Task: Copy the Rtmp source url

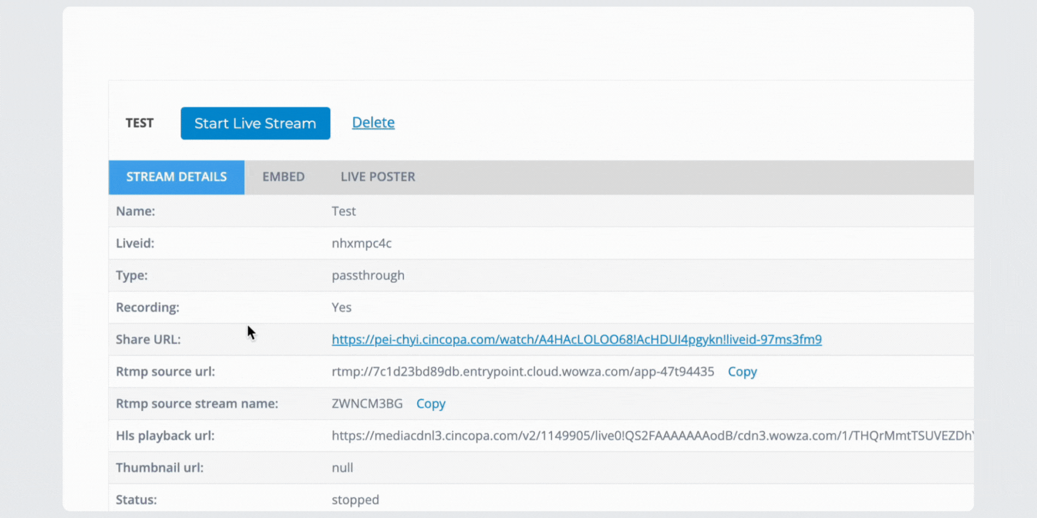Action: pos(742,372)
